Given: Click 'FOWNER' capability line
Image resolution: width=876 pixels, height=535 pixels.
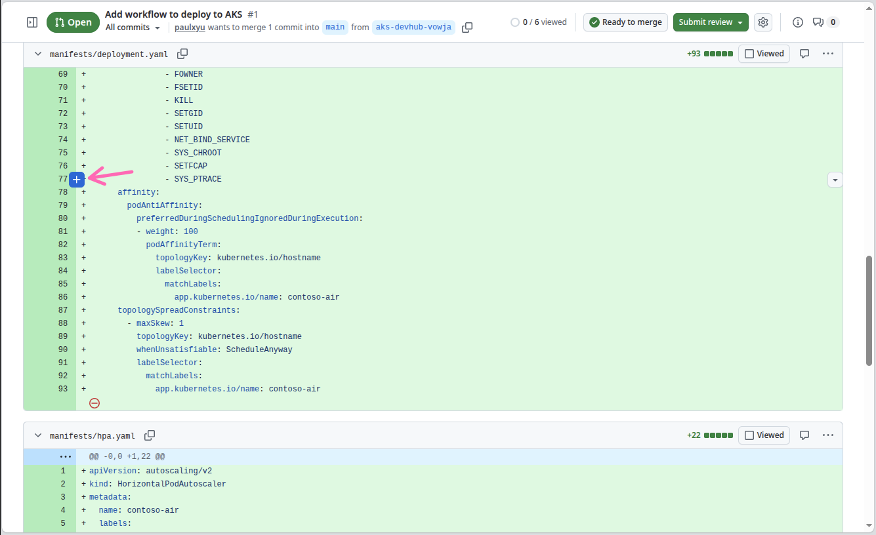Looking at the screenshot, I should pyautogui.click(x=459, y=74).
